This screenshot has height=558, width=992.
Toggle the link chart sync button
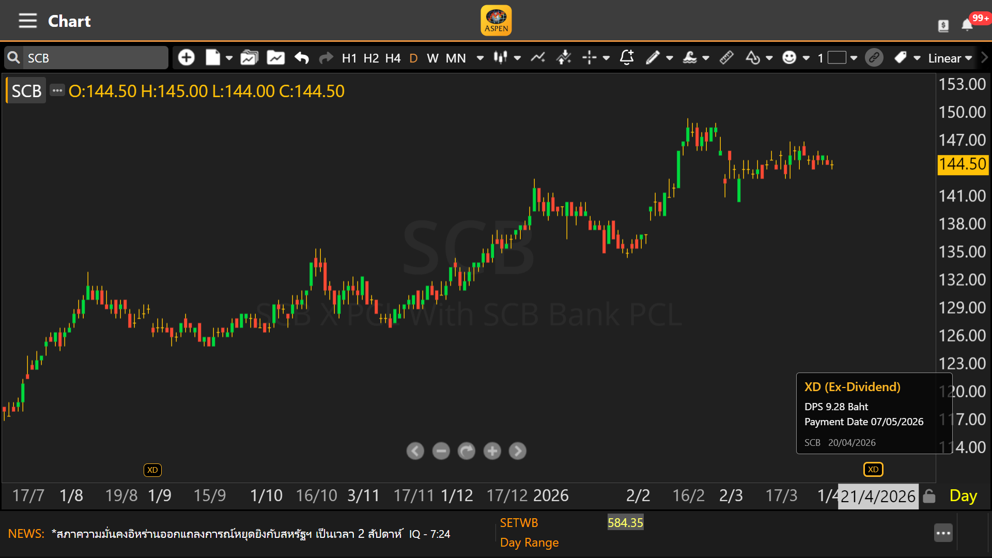tap(874, 58)
